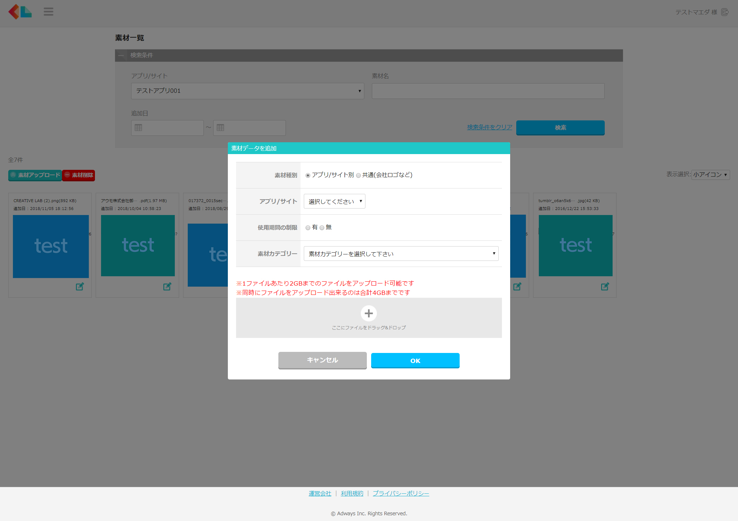Screen dimensions: 738x521
Task: Open the プライバシーポリシー footer link
Action: pos(401,494)
